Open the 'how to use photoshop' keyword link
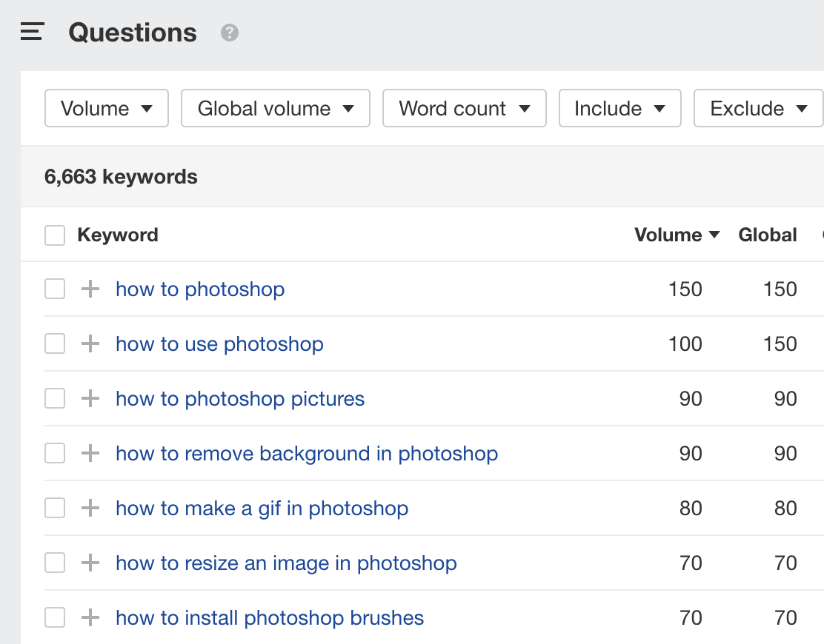The image size is (824, 644). 219,343
